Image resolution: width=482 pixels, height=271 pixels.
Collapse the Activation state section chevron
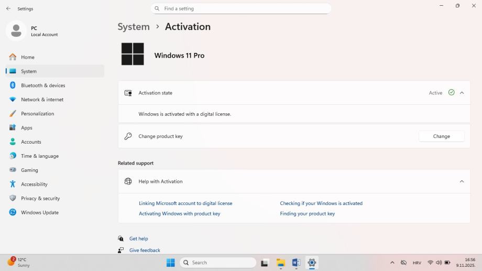(462, 93)
